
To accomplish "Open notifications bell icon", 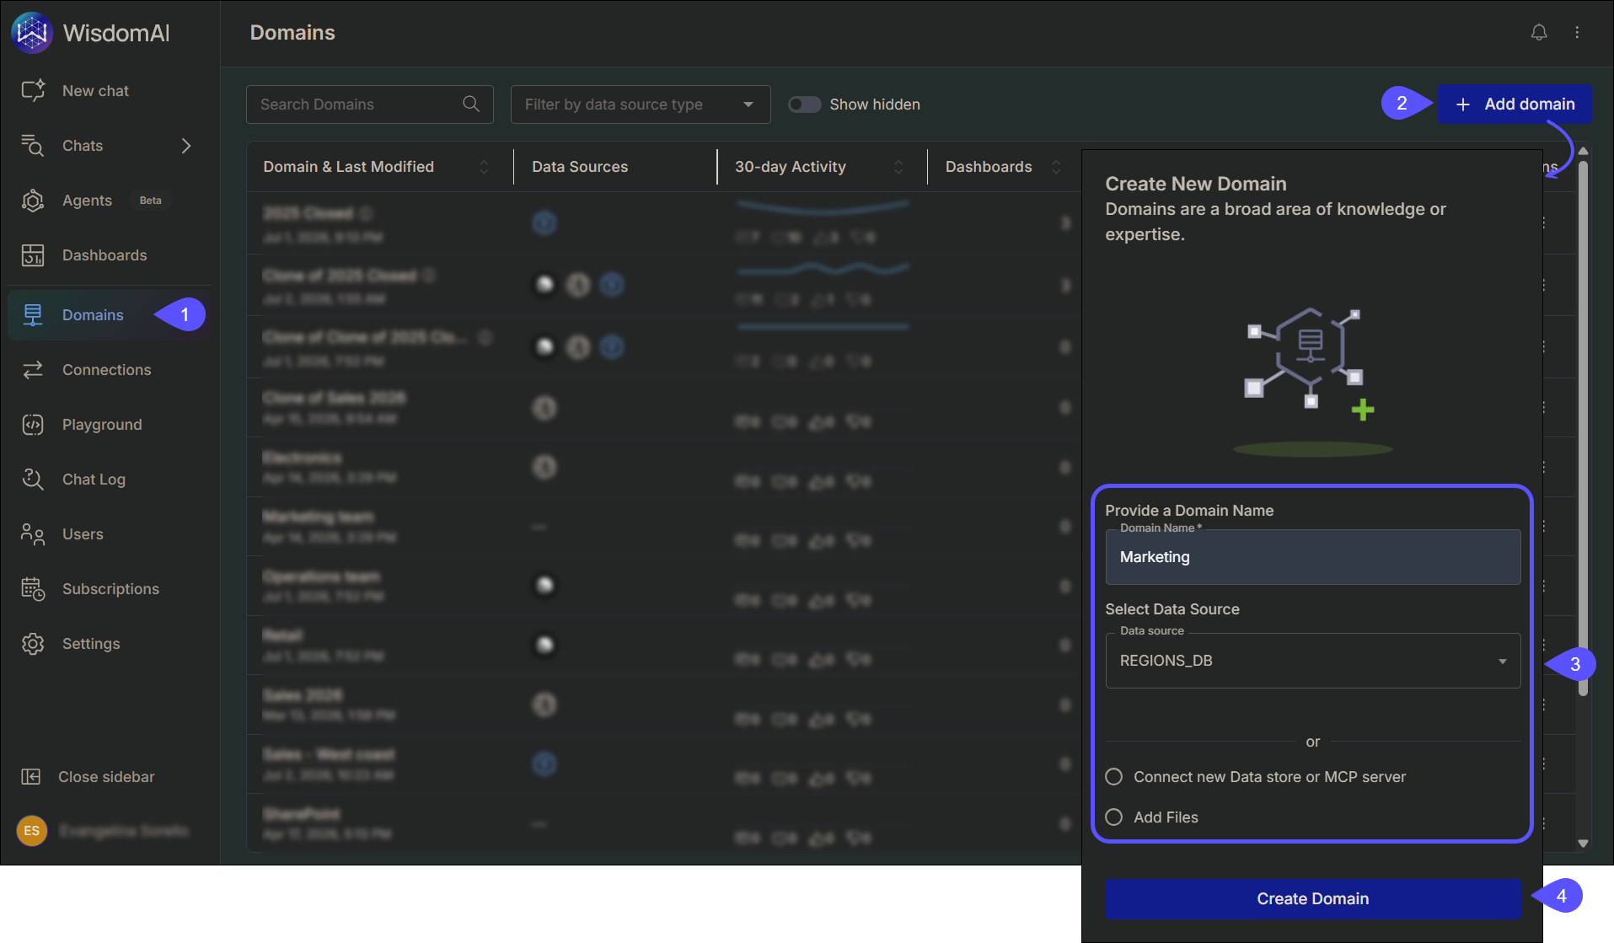I will pyautogui.click(x=1539, y=32).
